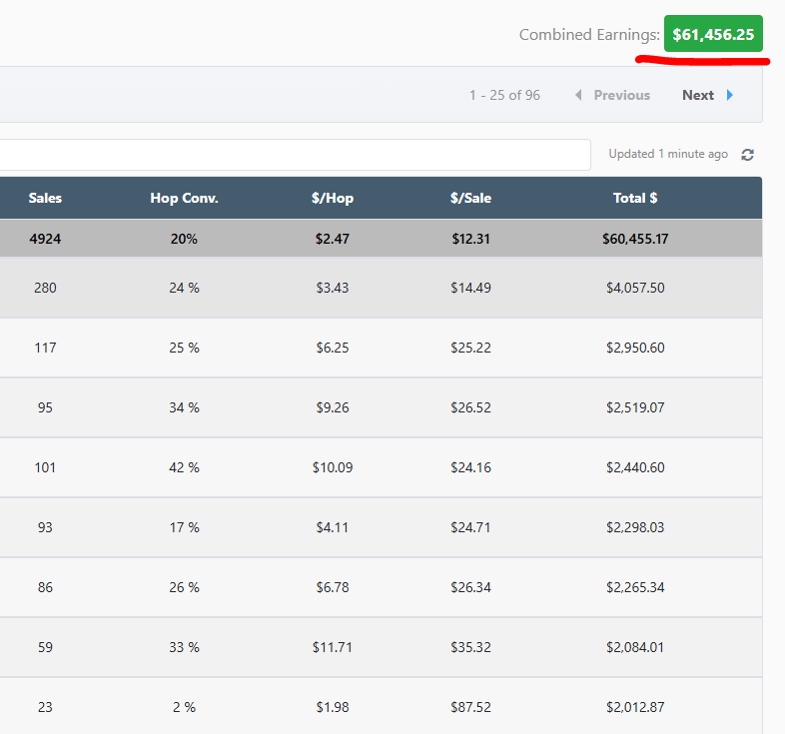Click the refresh icon beside Updated 1 minute ago

pos(747,155)
